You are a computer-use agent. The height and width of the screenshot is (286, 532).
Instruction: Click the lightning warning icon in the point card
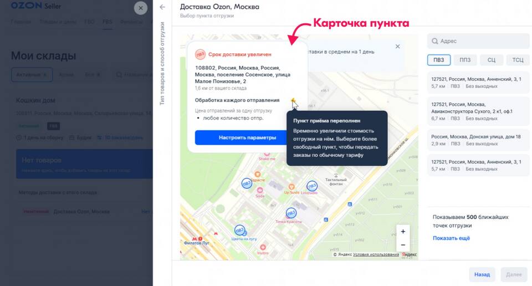pyautogui.click(x=293, y=100)
